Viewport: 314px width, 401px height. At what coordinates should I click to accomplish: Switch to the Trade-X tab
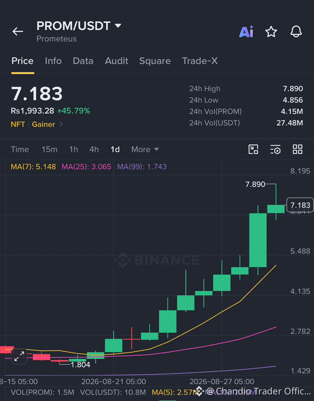pyautogui.click(x=200, y=61)
